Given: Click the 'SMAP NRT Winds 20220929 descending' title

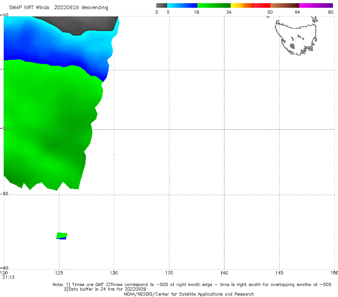Looking at the screenshot, I should [x=58, y=8].
